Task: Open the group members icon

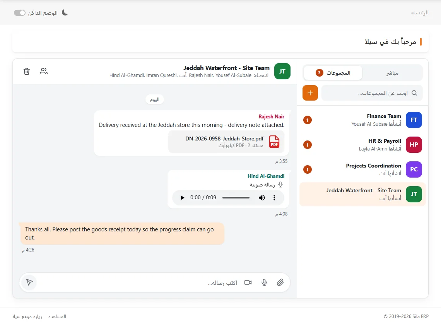Action: coord(44,72)
